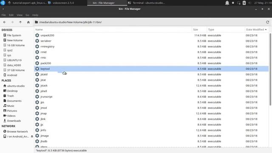Open Documents place
Image resolution: width=272 pixels, height=153 pixels.
coord(14,101)
